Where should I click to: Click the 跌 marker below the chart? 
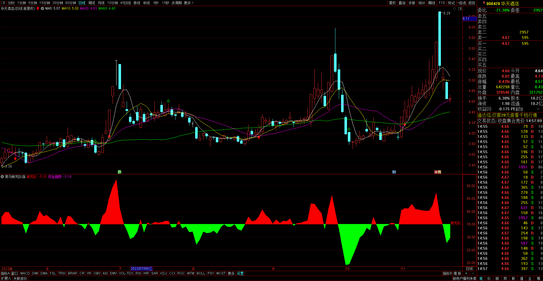point(120,172)
